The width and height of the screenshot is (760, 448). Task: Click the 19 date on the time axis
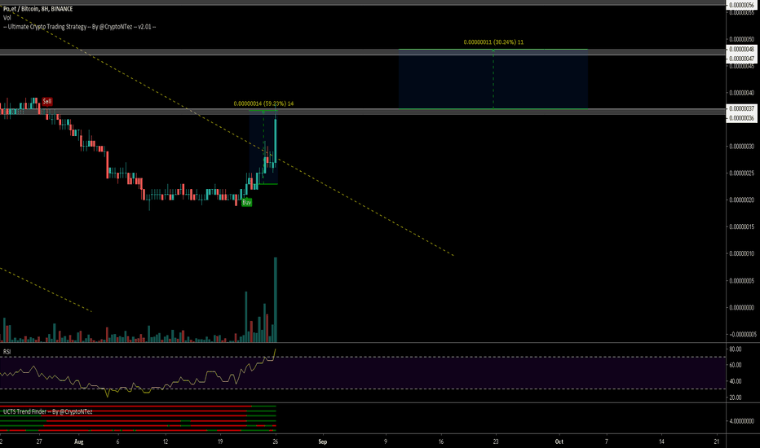coord(220,441)
